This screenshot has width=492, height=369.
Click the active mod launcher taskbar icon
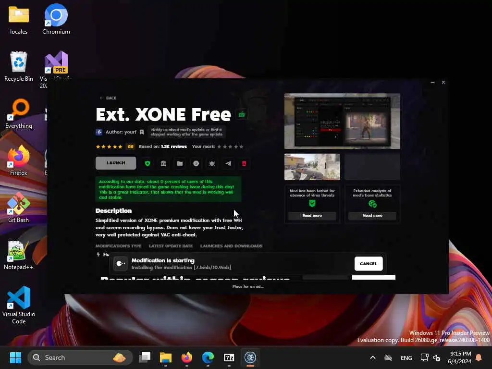[x=250, y=357]
